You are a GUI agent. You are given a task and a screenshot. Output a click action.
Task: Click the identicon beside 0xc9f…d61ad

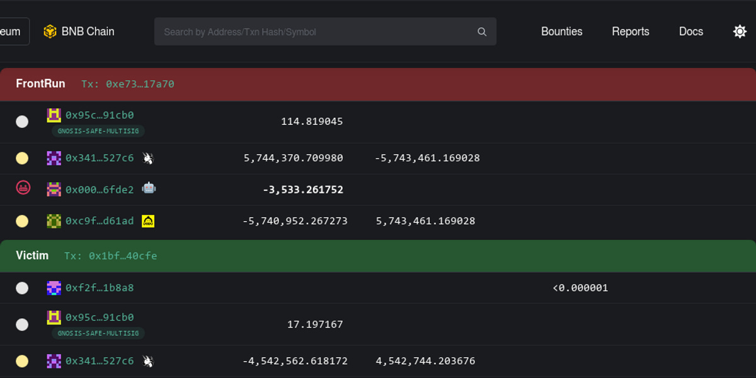click(x=54, y=221)
